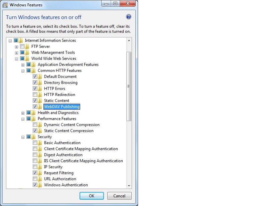The height and width of the screenshot is (206, 270).
Task: Click the HTTP Errors folder icon
Action: pos(40,89)
